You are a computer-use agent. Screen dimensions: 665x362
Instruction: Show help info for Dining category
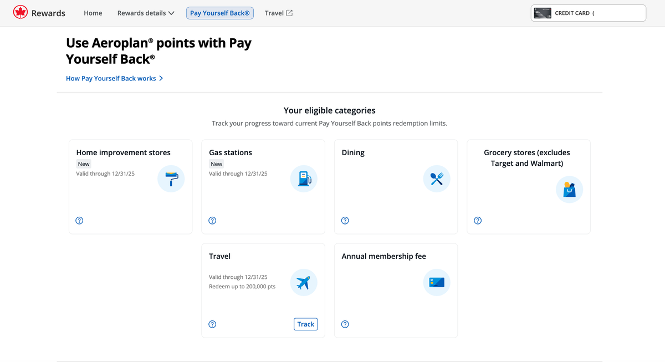pos(345,221)
